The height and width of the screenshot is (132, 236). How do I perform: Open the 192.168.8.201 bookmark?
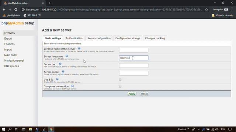[x=32, y=15]
